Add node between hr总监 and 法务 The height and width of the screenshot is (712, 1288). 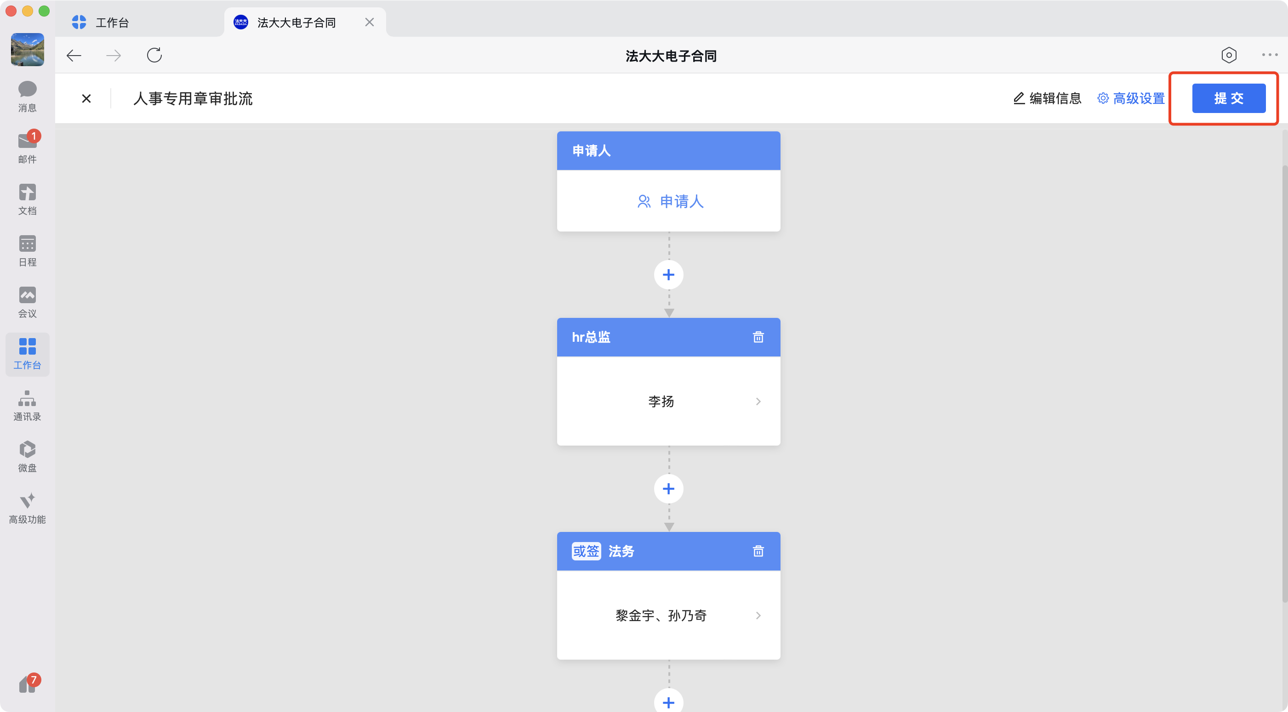click(x=668, y=489)
